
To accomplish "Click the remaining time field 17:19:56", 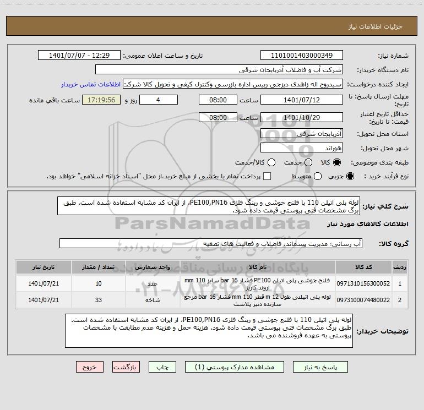I will (x=101, y=100).
